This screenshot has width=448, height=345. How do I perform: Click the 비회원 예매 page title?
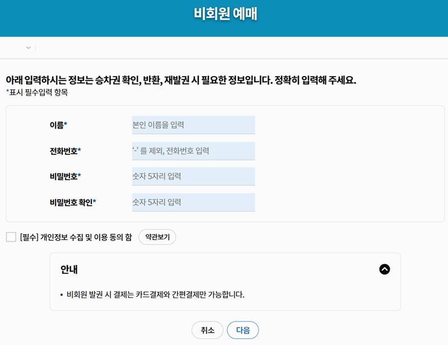[226, 13]
